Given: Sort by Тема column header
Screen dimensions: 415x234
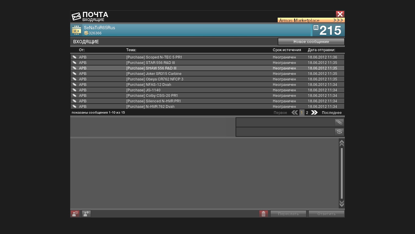Looking at the screenshot, I should [x=131, y=50].
